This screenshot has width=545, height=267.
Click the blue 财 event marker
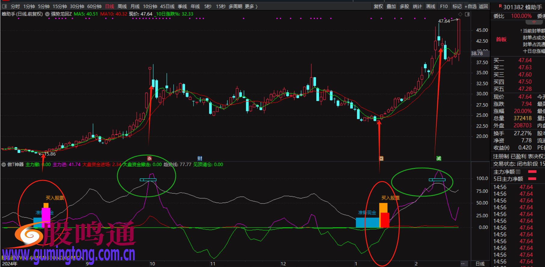coord(200,158)
